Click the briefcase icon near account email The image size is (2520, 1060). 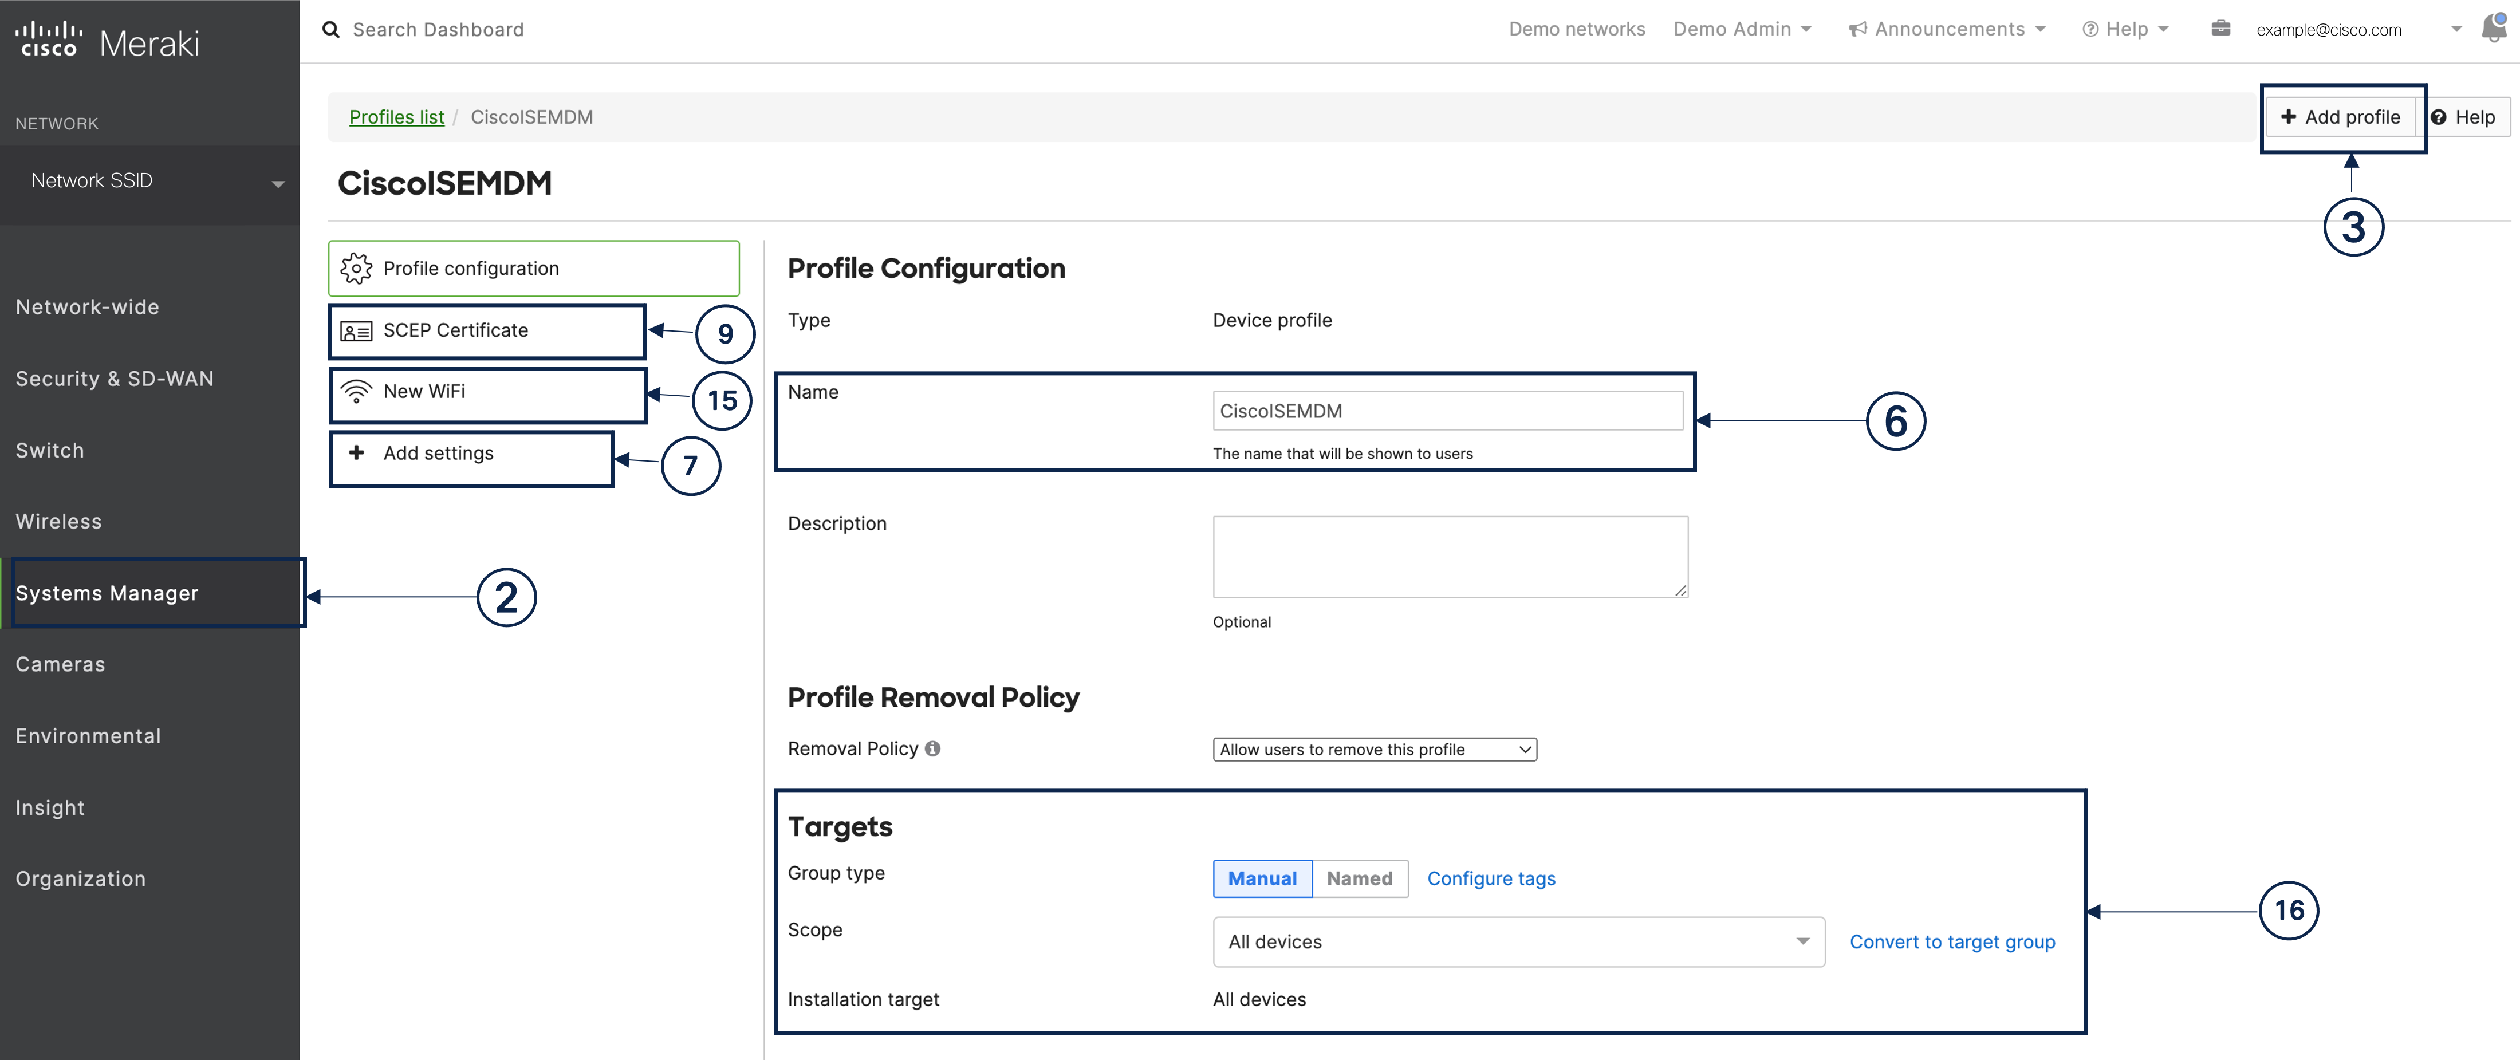[2220, 29]
